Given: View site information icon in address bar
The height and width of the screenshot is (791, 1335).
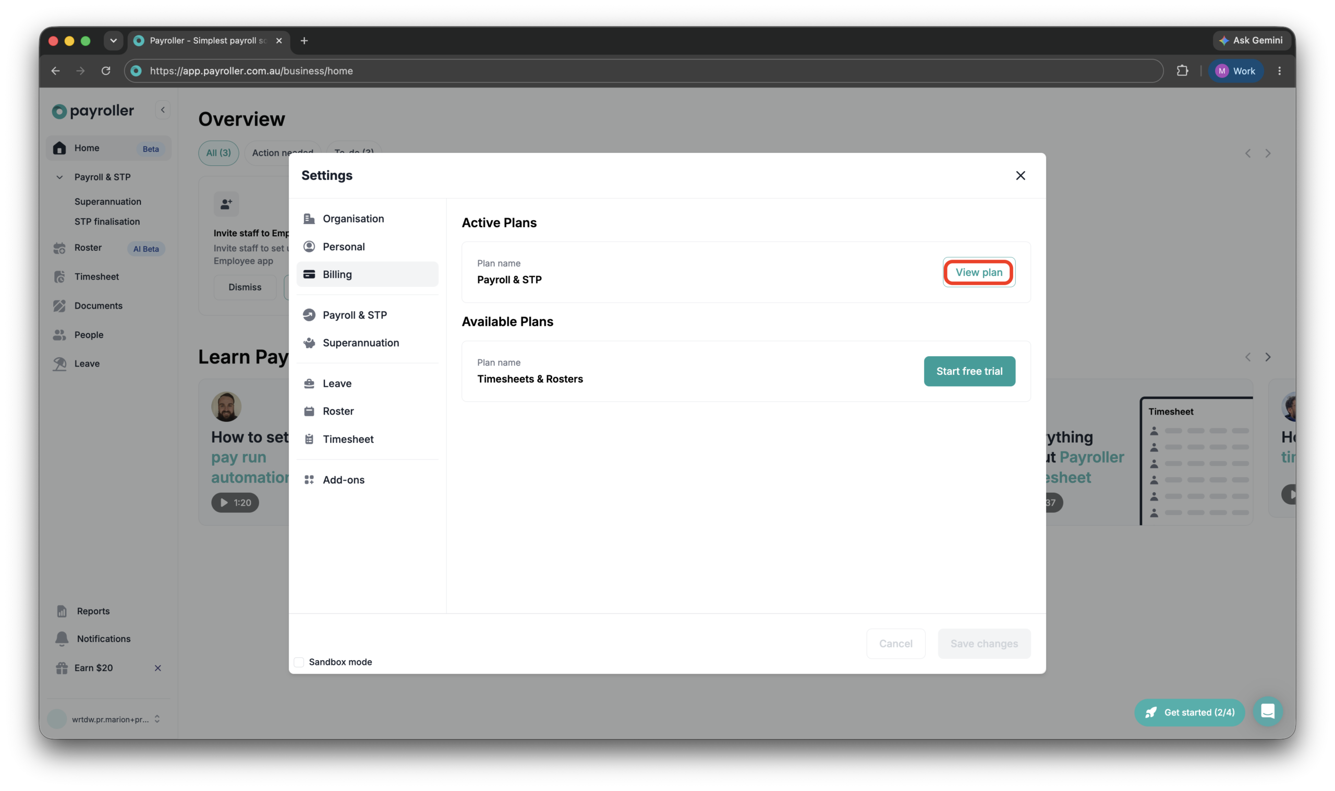Looking at the screenshot, I should click(137, 71).
